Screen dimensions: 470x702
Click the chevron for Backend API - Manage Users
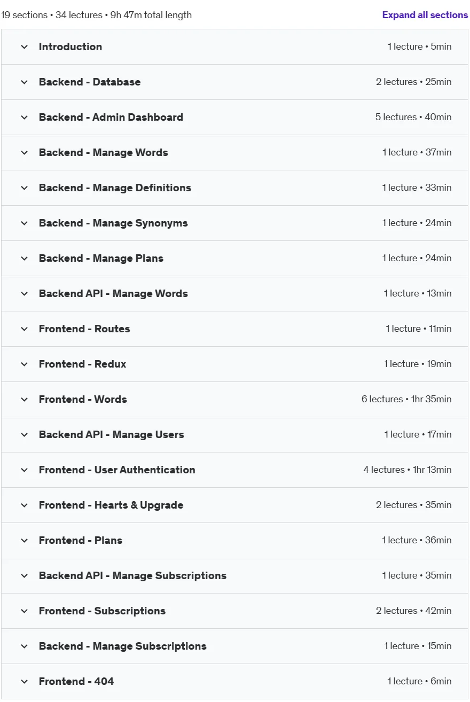point(24,435)
